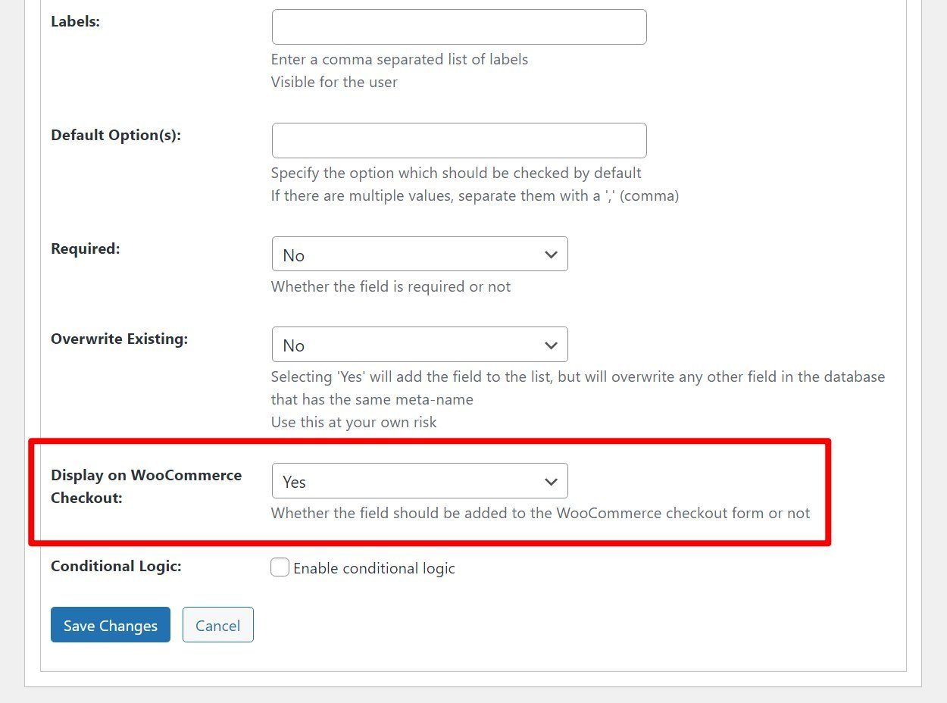Click the Save Changes button
Viewport: 947px width, 703px height.
point(111,625)
